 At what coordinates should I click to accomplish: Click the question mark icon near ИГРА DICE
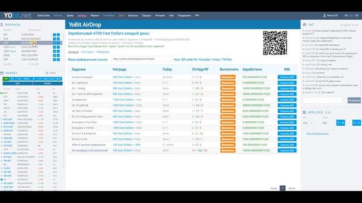326,112
